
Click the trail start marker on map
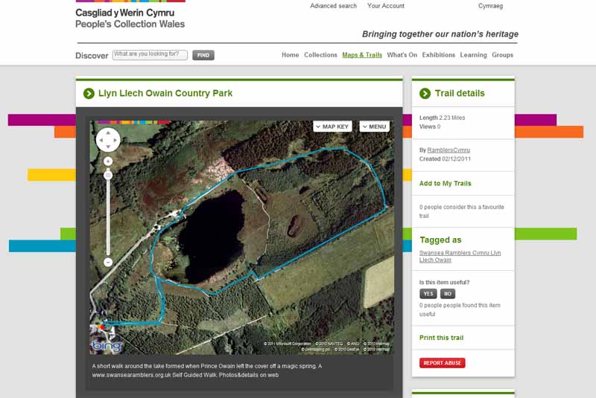click(101, 325)
